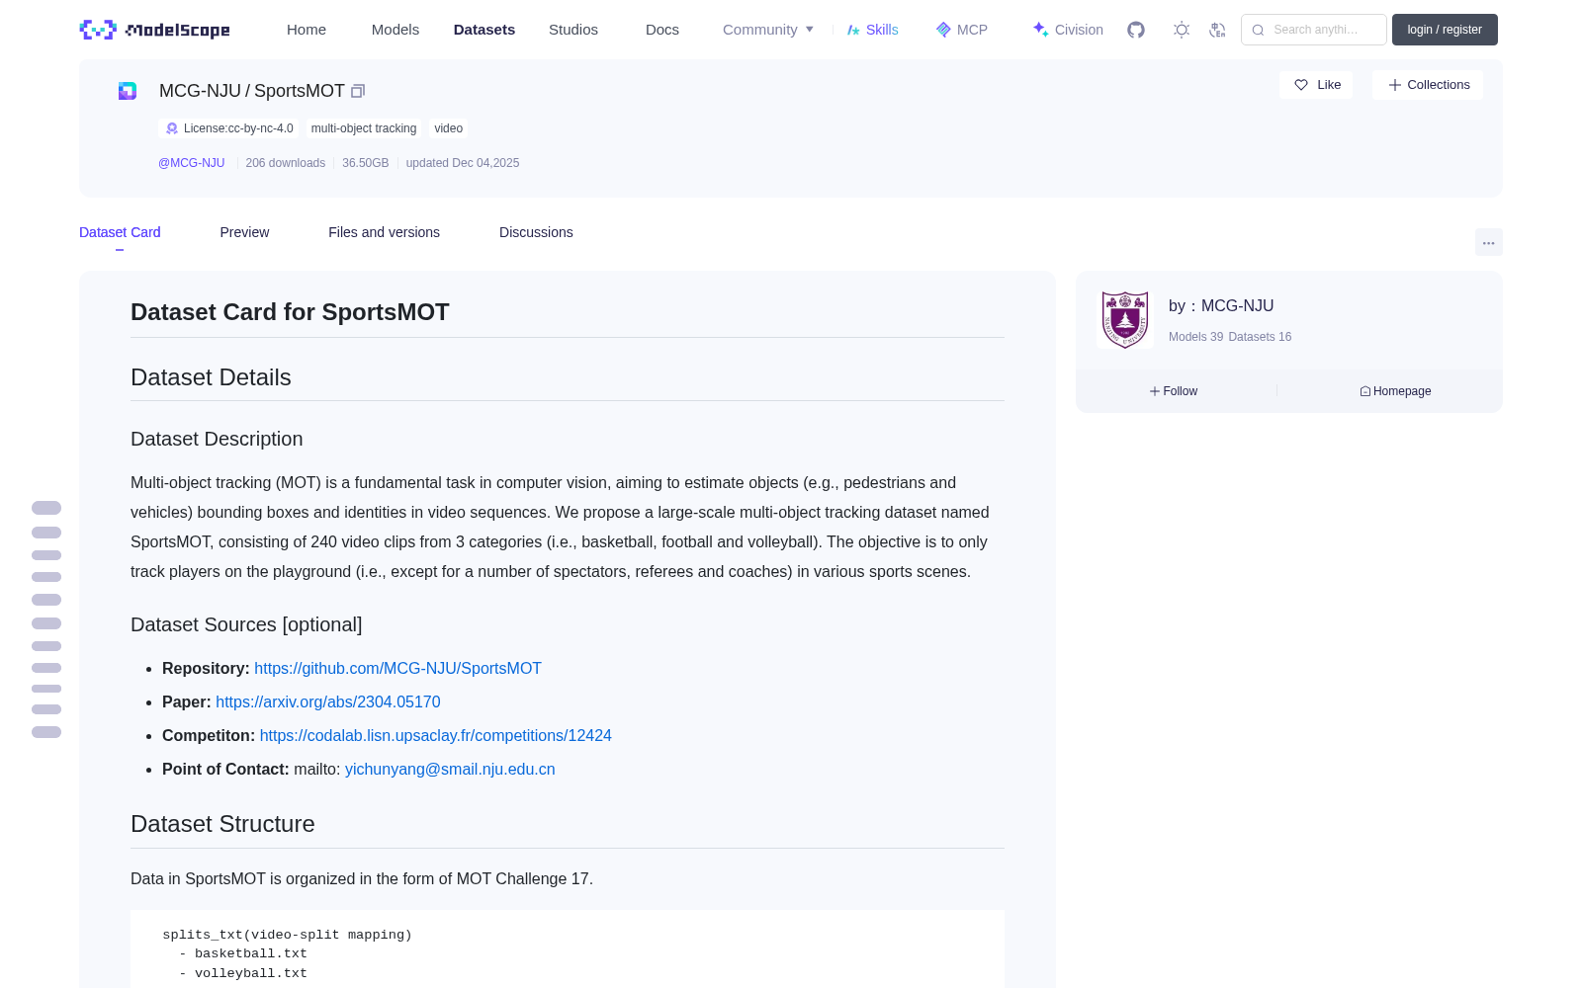Switch language with the translate icon
The image size is (1582, 988).
(1217, 30)
